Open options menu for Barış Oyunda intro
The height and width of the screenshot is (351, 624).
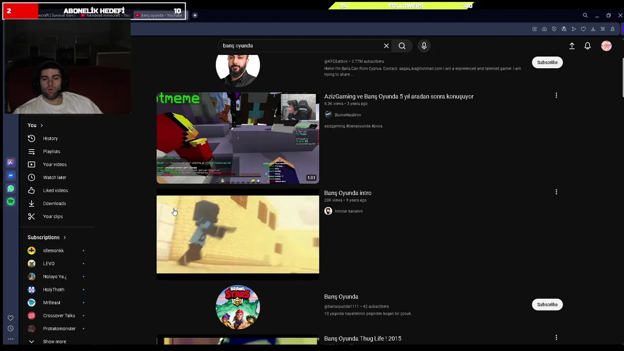556,192
